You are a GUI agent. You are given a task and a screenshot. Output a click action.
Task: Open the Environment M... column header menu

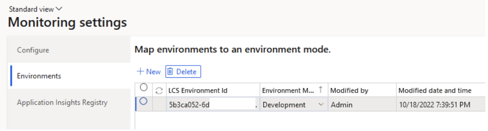tap(288, 90)
